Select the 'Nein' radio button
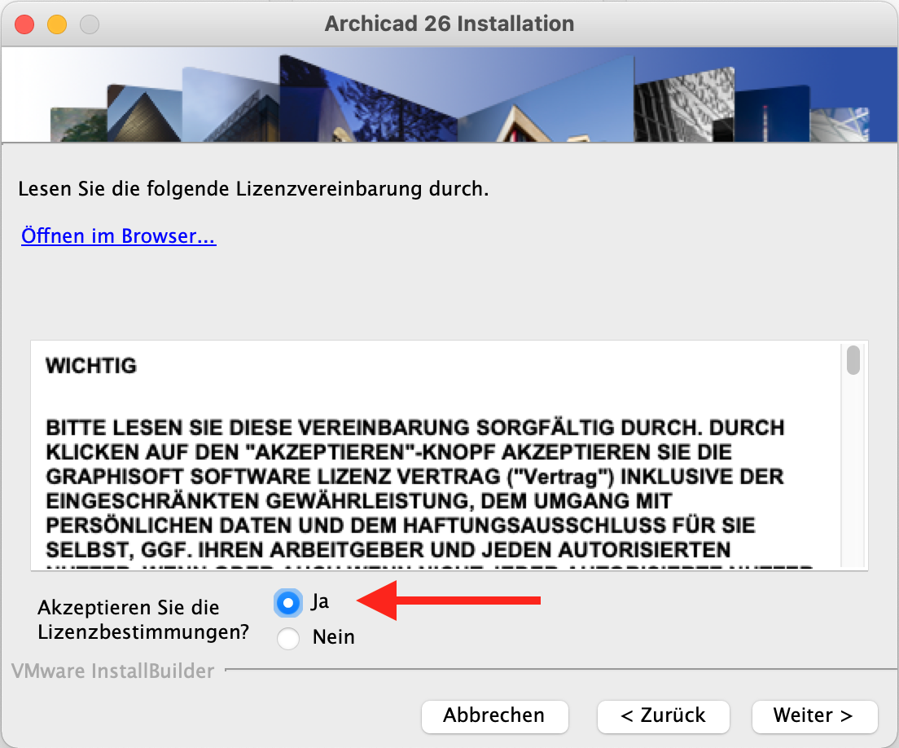899x748 pixels. click(x=287, y=638)
